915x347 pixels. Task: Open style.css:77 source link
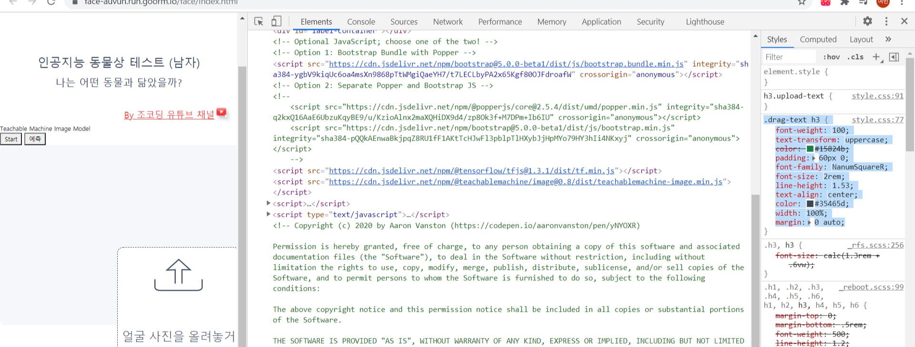[877, 120]
